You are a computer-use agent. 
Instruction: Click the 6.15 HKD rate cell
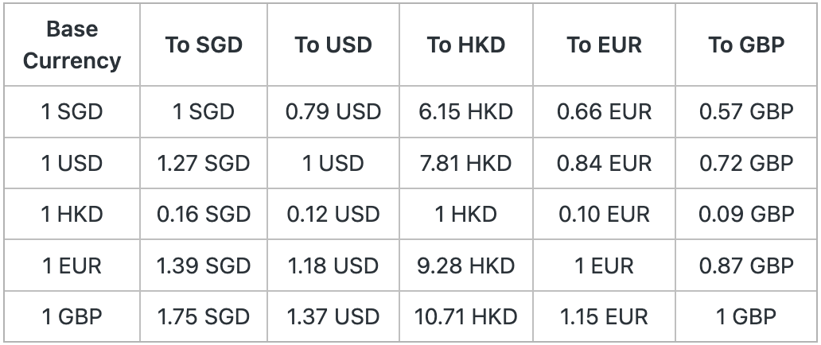point(466,112)
